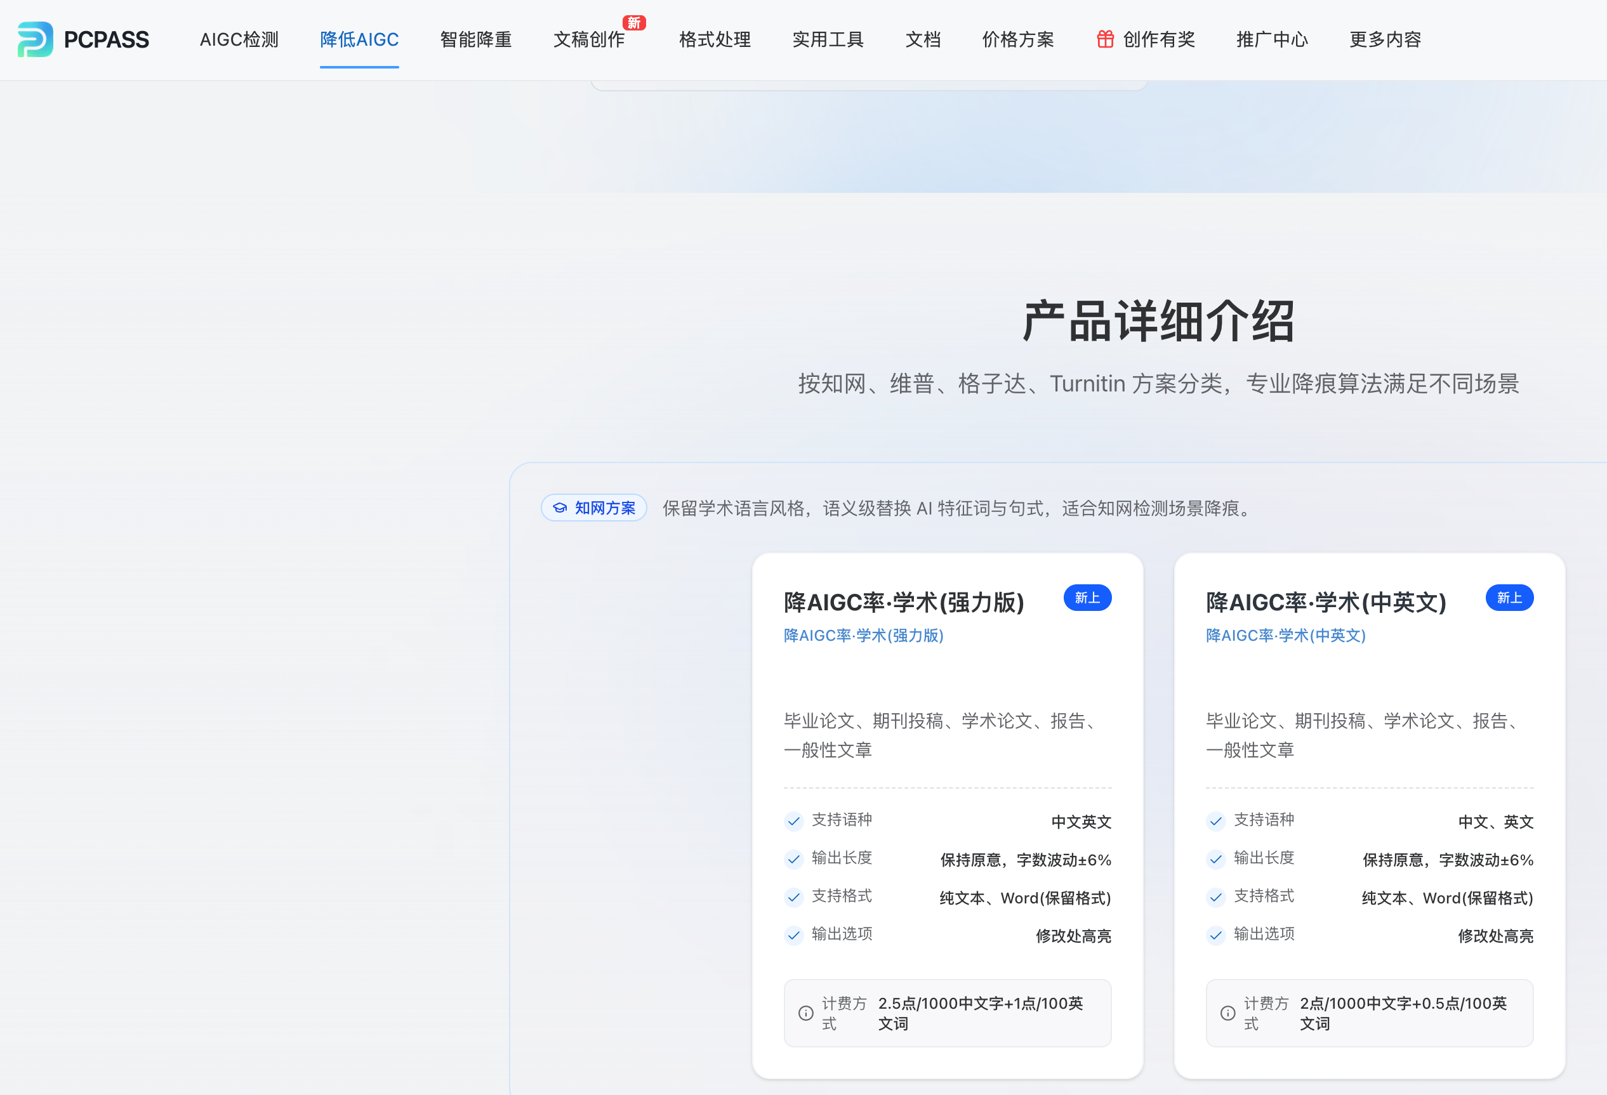Image resolution: width=1607 pixels, height=1095 pixels.
Task: Click the 支持格式 checkmark icon in 强力版 card
Action: point(794,896)
